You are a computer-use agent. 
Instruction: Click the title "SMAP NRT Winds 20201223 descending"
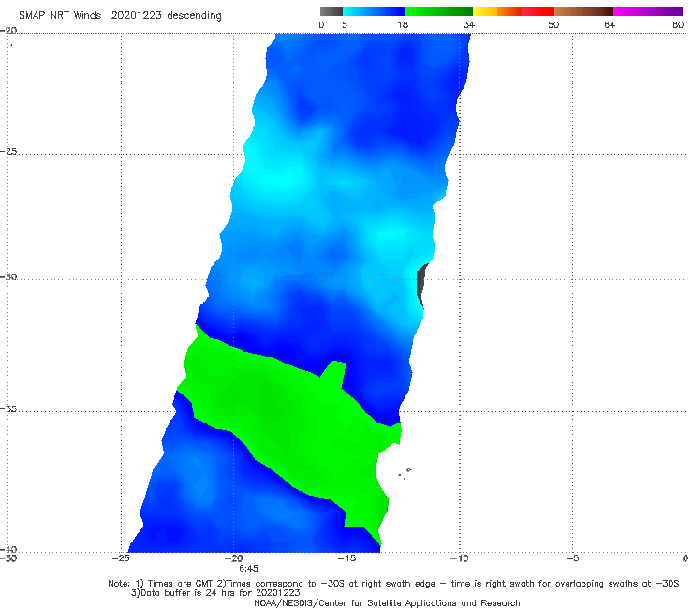click(120, 15)
